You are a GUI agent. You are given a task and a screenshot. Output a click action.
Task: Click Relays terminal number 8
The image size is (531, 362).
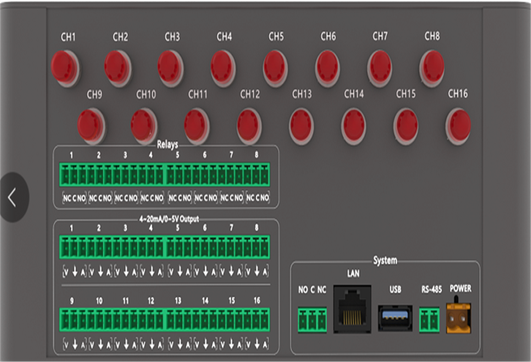(x=257, y=175)
